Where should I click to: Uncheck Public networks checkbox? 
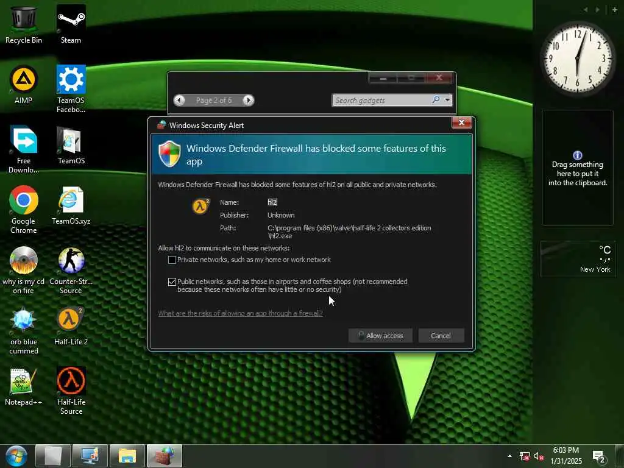pyautogui.click(x=172, y=282)
